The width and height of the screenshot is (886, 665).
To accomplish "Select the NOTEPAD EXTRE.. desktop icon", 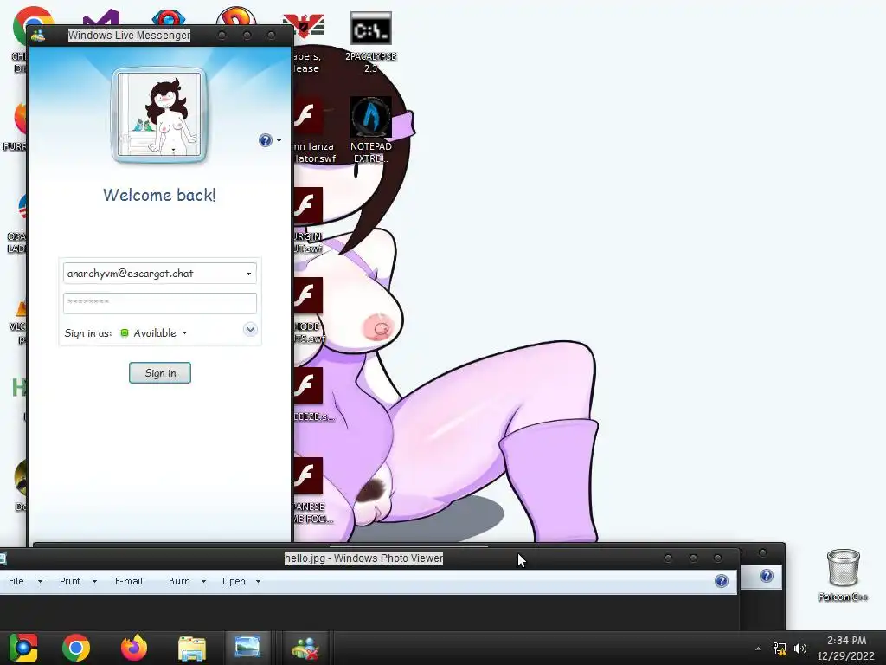I will point(370,130).
